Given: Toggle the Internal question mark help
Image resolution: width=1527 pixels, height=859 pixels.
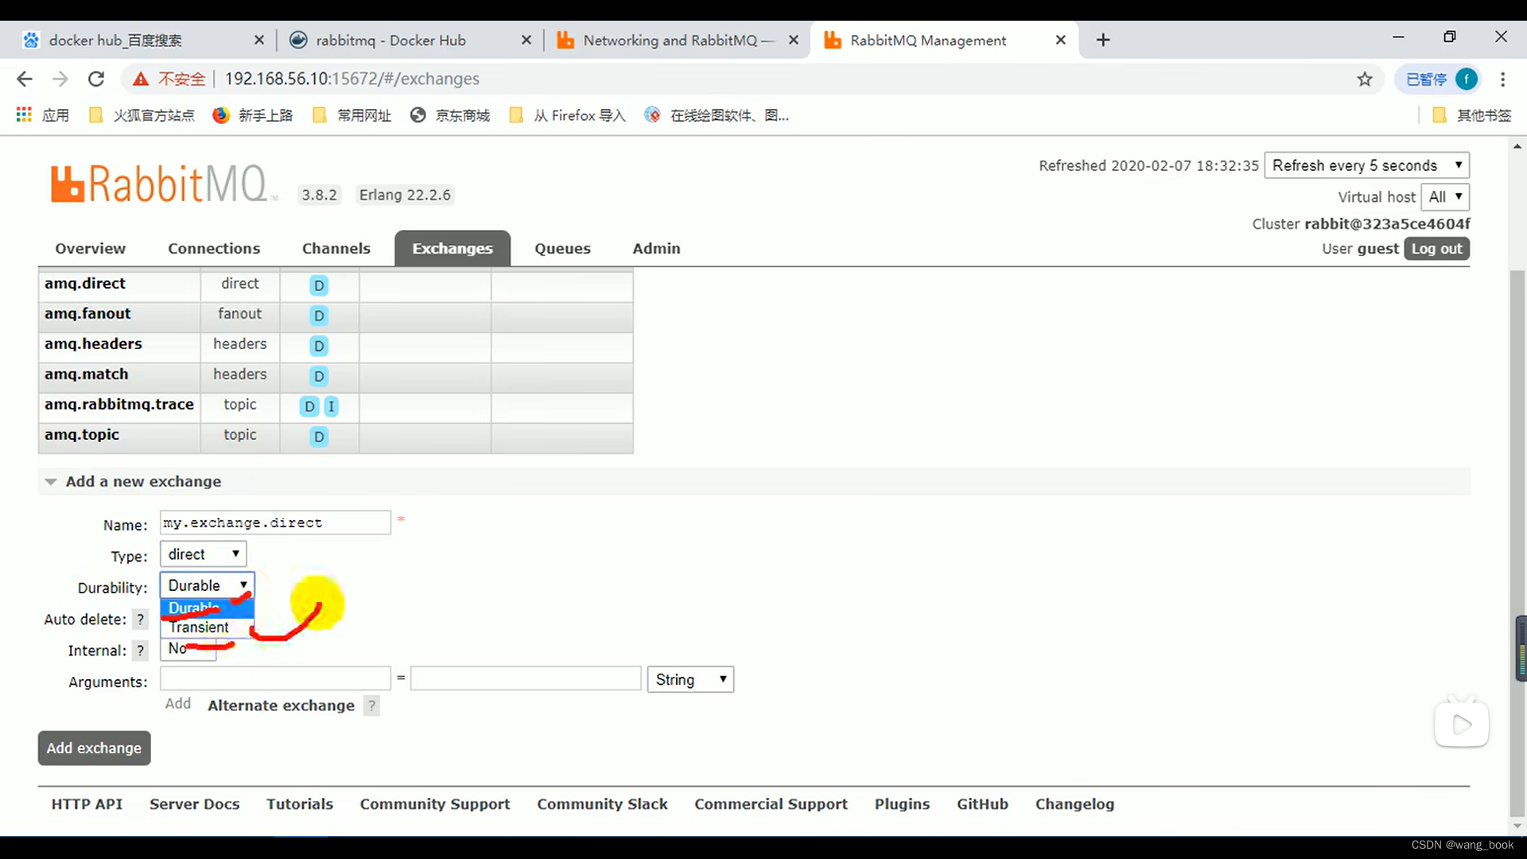Looking at the screenshot, I should coord(141,651).
